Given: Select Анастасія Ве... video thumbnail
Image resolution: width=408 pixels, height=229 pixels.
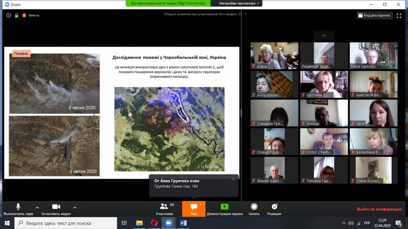Looking at the screenshot, I should click(x=373, y=84).
